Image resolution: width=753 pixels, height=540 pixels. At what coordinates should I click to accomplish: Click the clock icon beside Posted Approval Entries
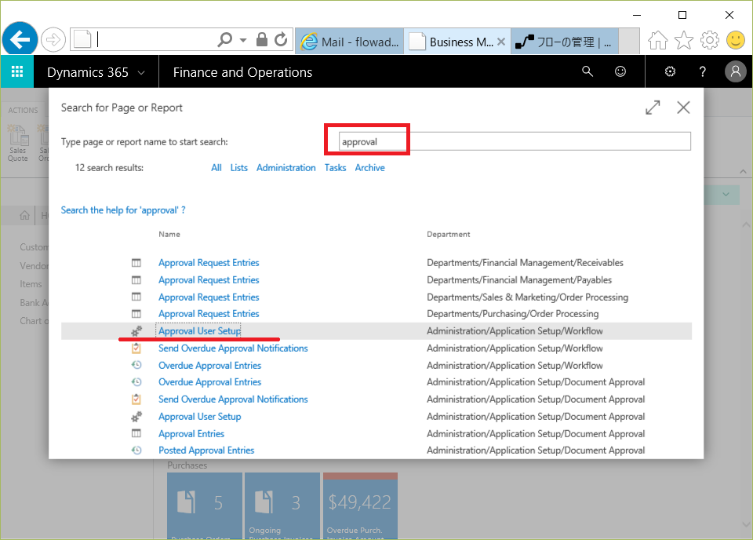pyautogui.click(x=136, y=451)
